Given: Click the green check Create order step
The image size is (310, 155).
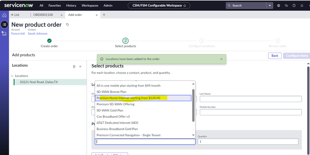Looking at the screenshot, I should [50, 41].
